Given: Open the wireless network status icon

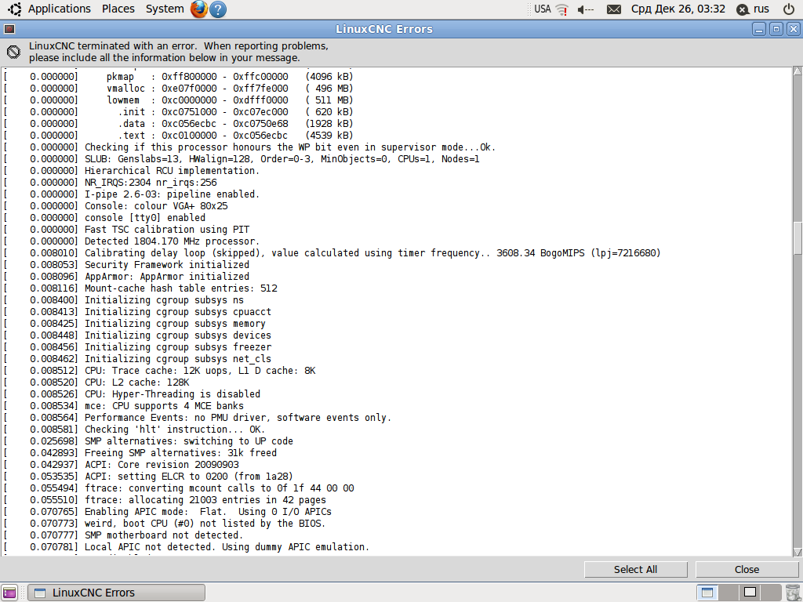Looking at the screenshot, I should 561,9.
